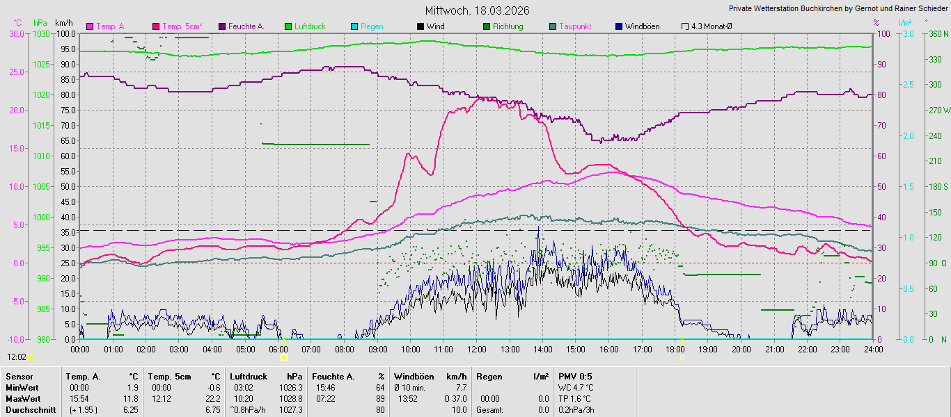Click the Private Wetterstation Buchkirchen credit text

click(x=838, y=9)
